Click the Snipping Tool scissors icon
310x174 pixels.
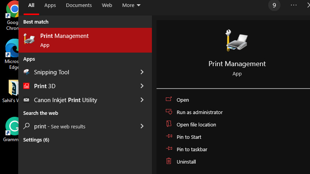pos(26,72)
